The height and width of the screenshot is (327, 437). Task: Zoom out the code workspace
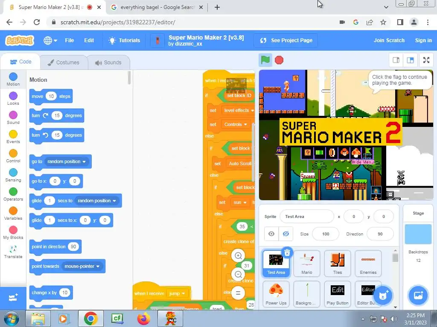click(238, 274)
